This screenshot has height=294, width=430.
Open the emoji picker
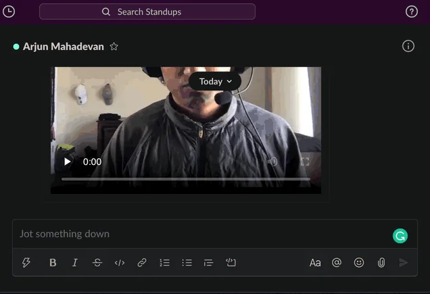359,262
